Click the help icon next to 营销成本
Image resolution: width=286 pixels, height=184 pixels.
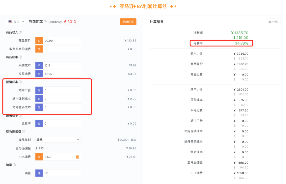[20, 82]
